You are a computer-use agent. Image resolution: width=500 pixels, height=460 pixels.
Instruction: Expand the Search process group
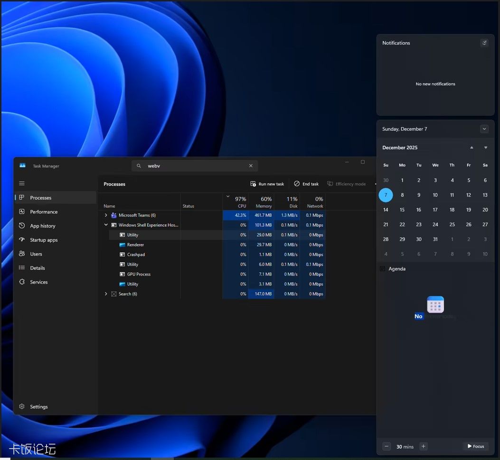[106, 294]
